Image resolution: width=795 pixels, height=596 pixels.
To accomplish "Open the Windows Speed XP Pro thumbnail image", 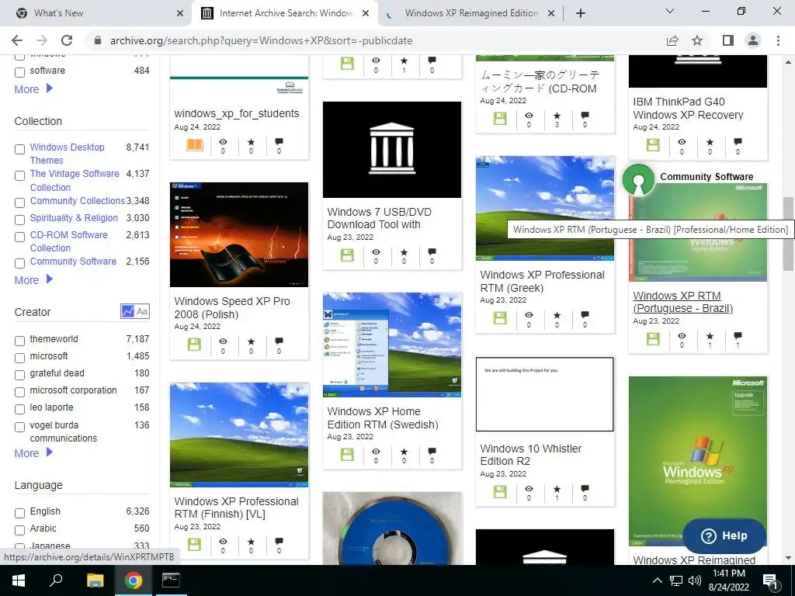I will 239,234.
